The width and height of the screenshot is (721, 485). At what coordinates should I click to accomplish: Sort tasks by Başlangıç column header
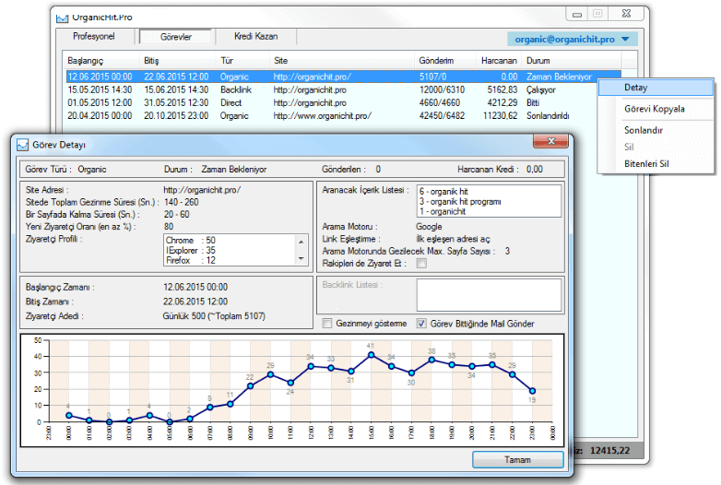[101, 61]
